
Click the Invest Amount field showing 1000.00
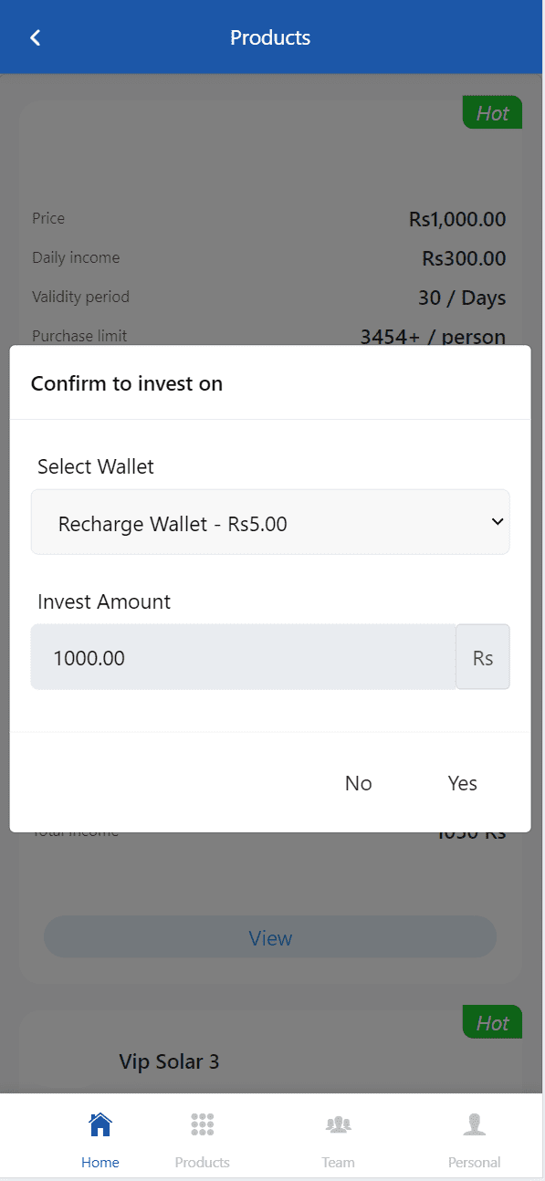point(244,657)
